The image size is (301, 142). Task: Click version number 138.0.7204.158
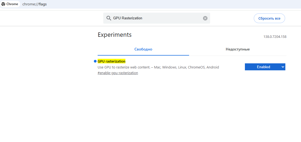point(275,37)
